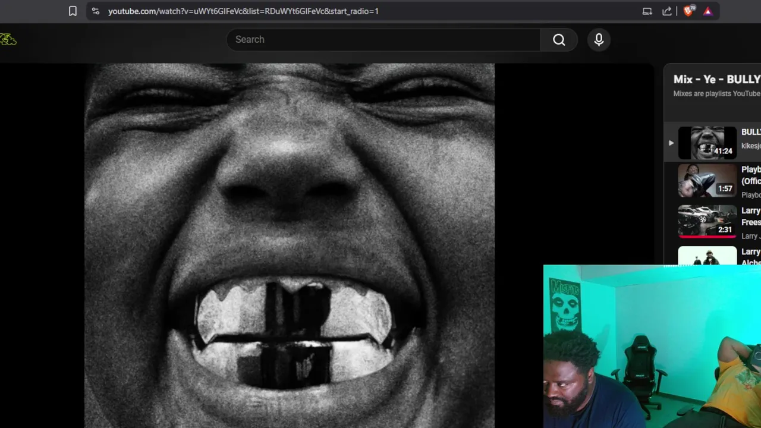
Task: Click the 1:57 duration badge
Action: point(725,188)
